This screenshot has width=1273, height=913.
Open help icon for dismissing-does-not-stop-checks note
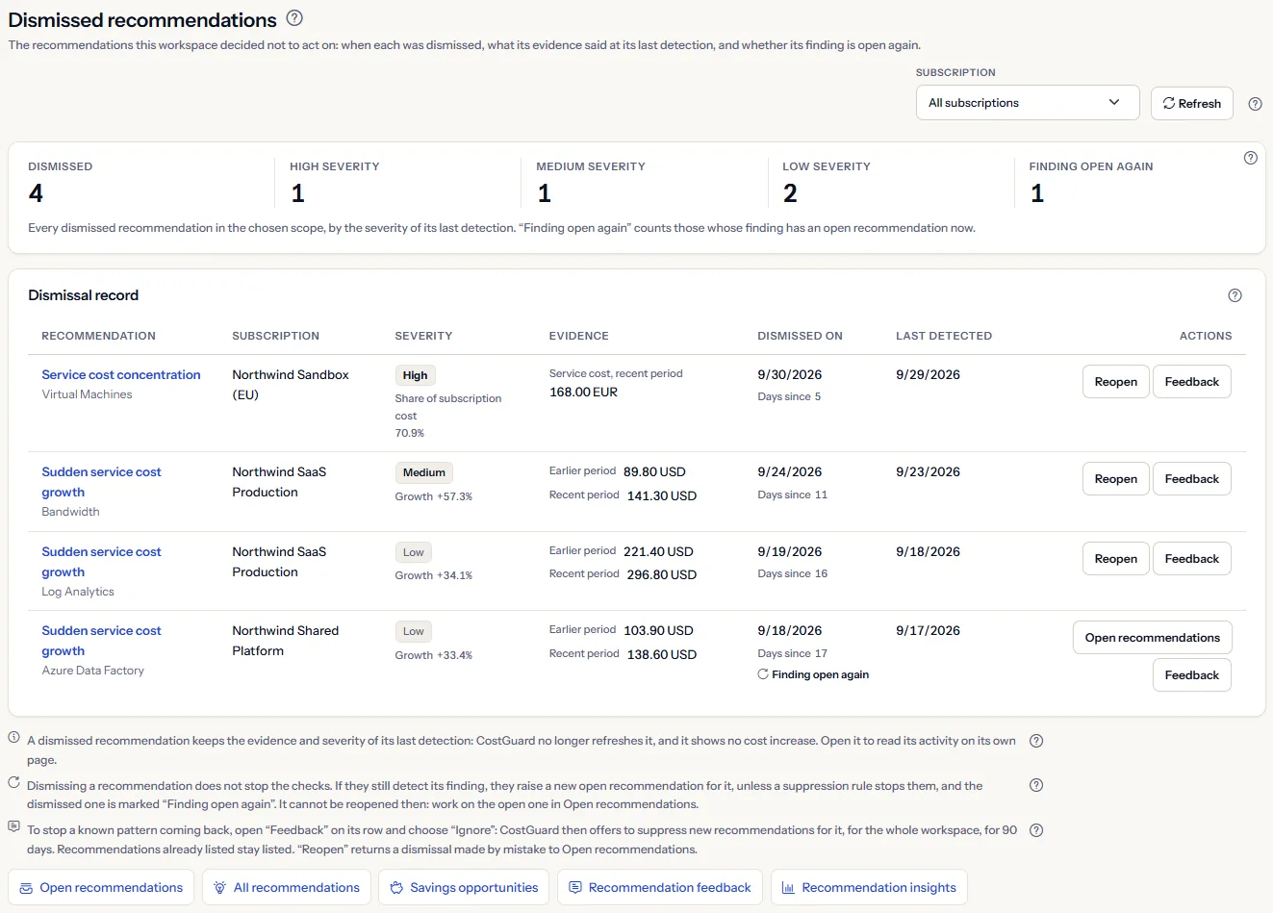(1036, 785)
